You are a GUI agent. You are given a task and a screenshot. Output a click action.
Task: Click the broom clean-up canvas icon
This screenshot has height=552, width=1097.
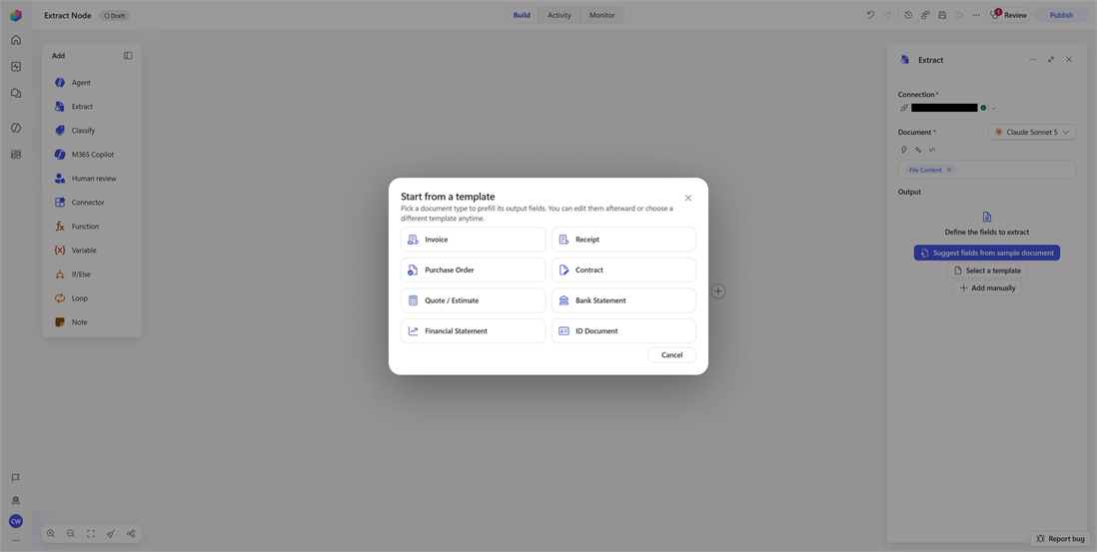111,534
